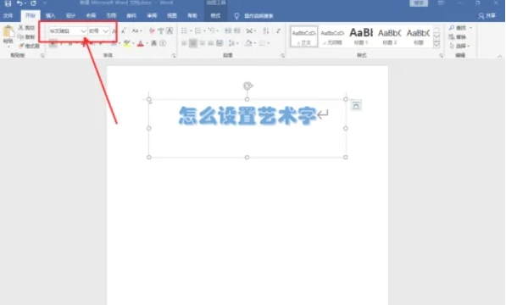This screenshot has height=305, width=506.
Task: Open the Find dropdown arrow
Action: tap(470, 28)
